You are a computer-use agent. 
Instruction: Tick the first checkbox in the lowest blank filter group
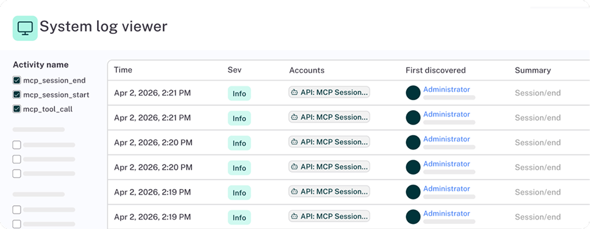(16, 210)
